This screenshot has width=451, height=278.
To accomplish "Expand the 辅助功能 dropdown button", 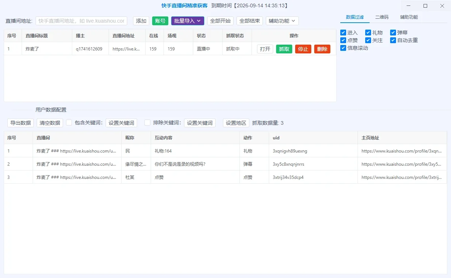I will (282, 21).
